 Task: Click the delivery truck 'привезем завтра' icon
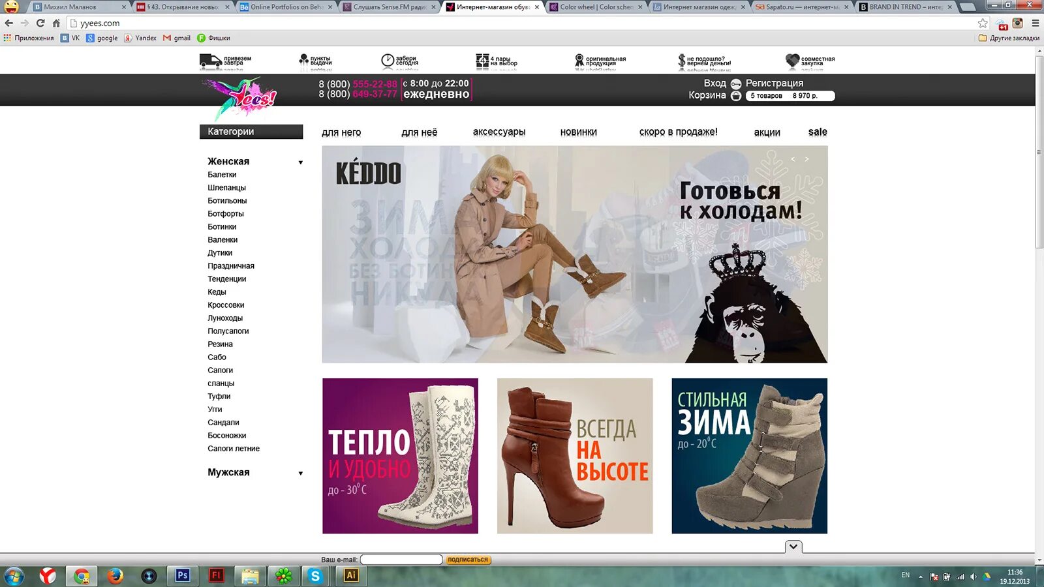pyautogui.click(x=210, y=62)
